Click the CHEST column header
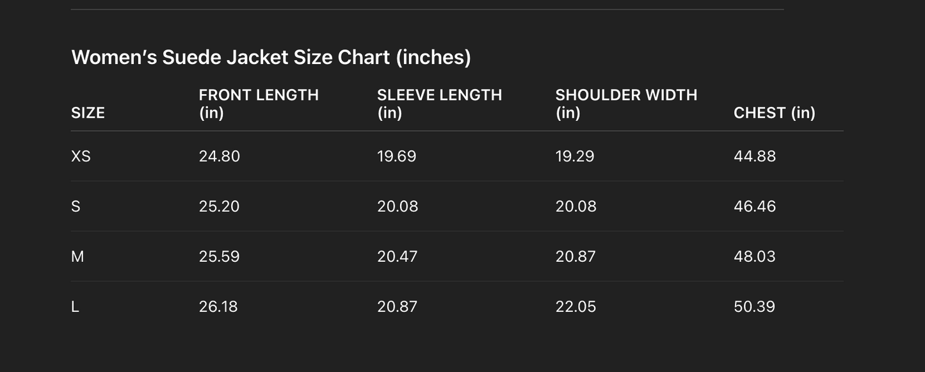925x372 pixels. click(x=774, y=113)
